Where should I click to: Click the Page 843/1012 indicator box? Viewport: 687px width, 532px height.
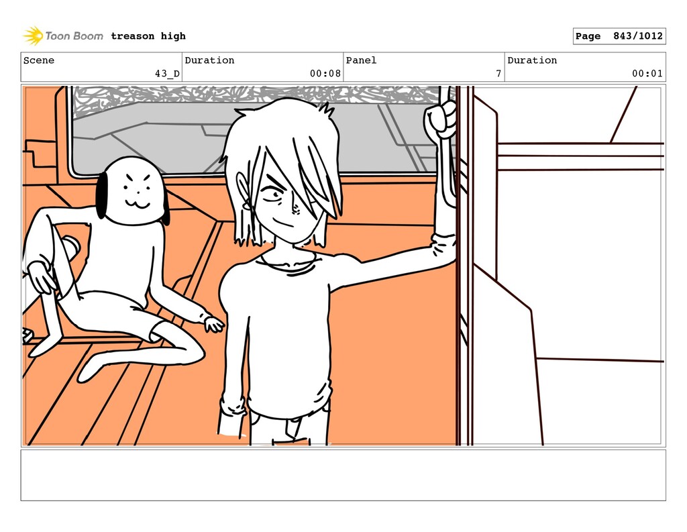click(x=619, y=36)
